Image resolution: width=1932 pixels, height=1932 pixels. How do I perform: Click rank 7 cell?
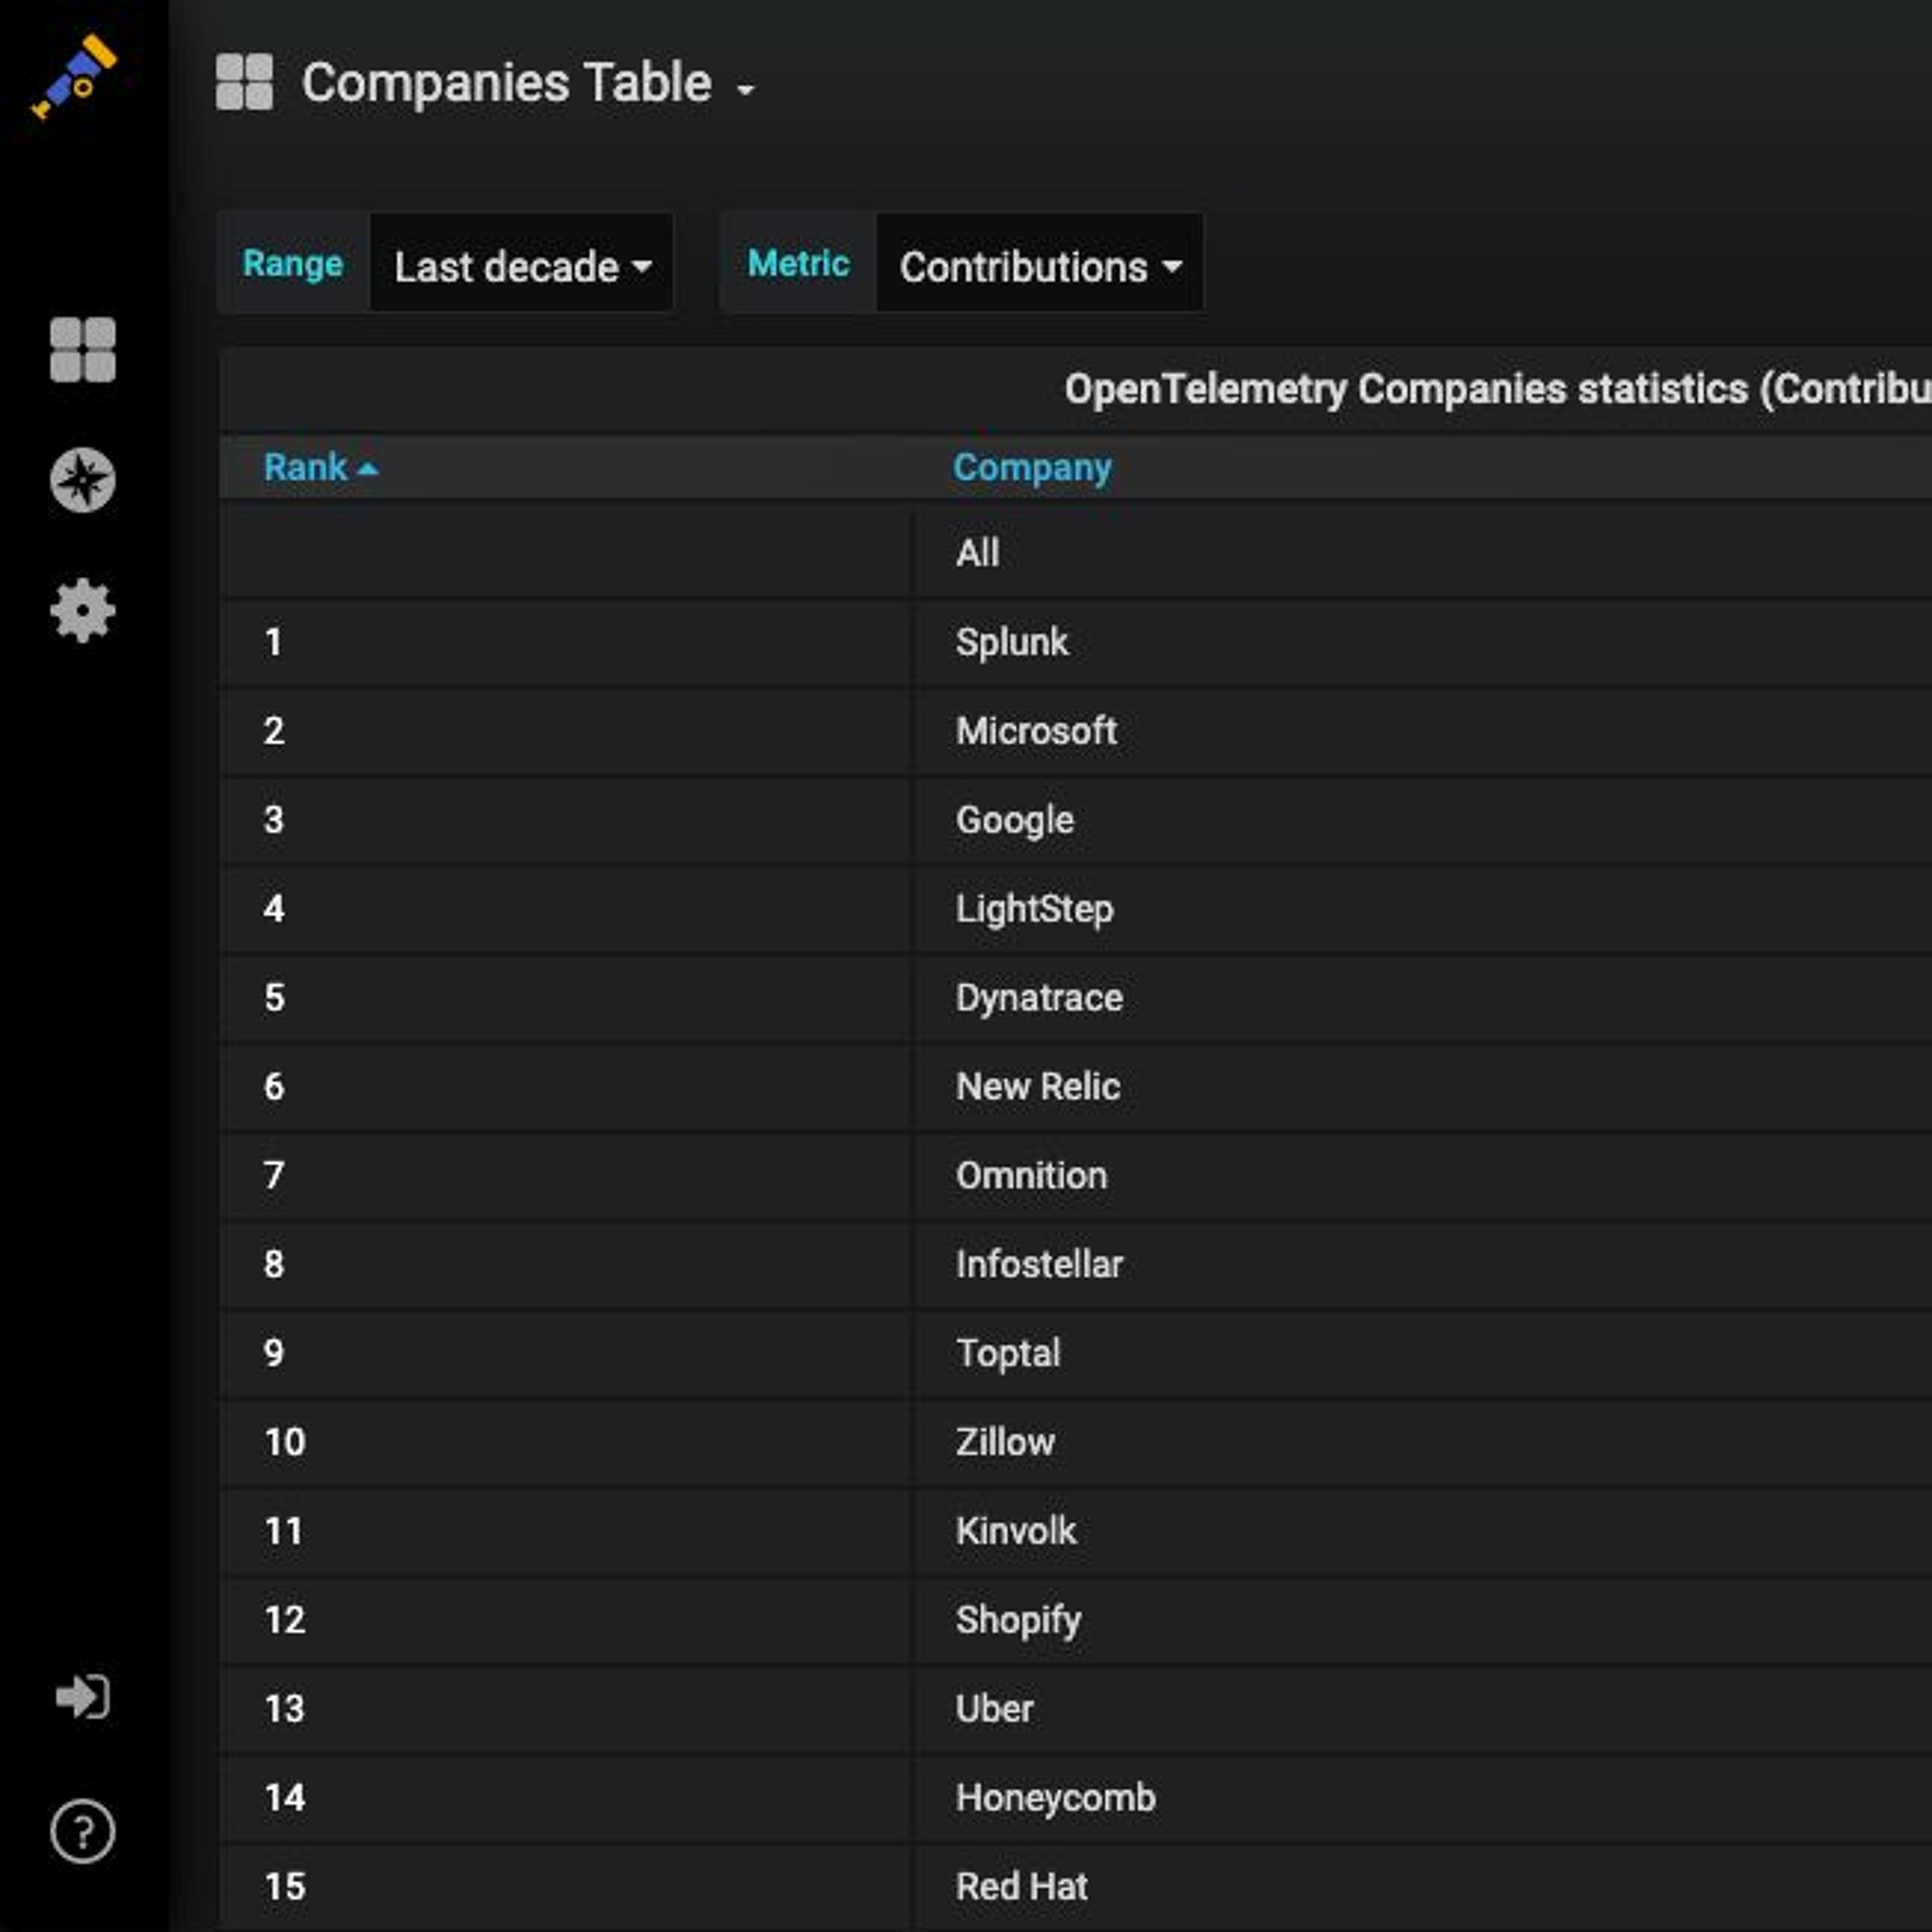[565, 1175]
